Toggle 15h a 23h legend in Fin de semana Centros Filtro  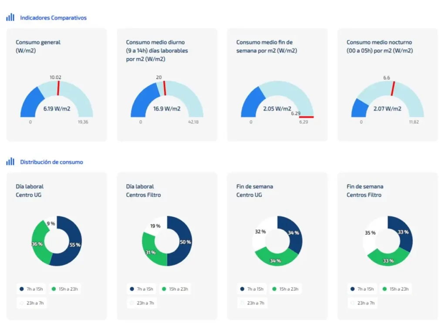point(395,289)
